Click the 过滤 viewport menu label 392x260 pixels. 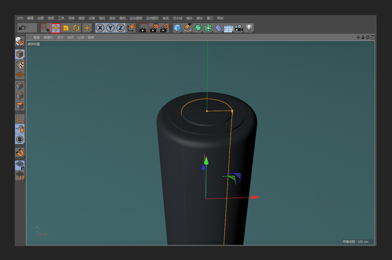(x=81, y=37)
